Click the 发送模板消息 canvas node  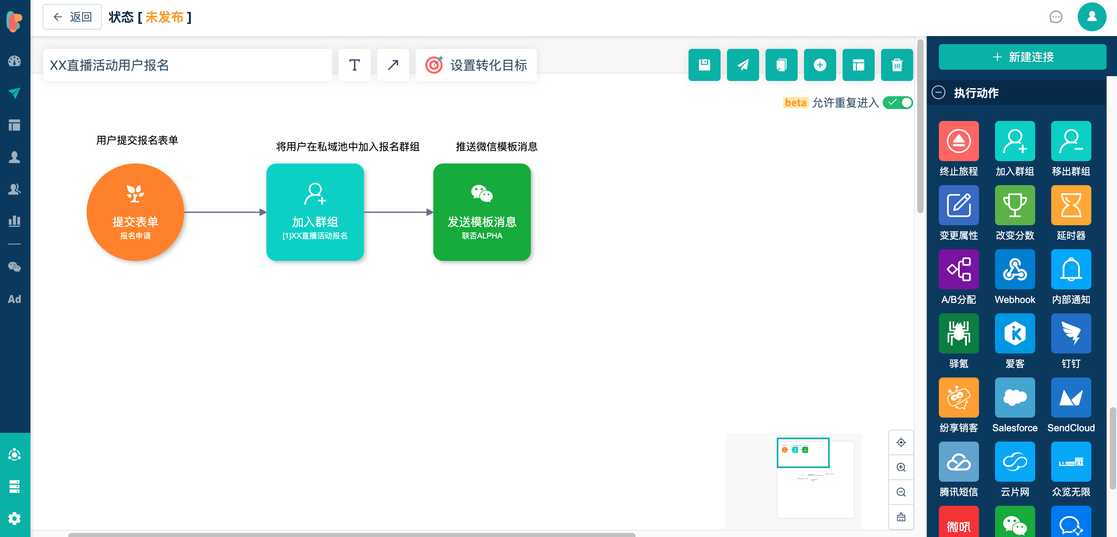pos(482,212)
